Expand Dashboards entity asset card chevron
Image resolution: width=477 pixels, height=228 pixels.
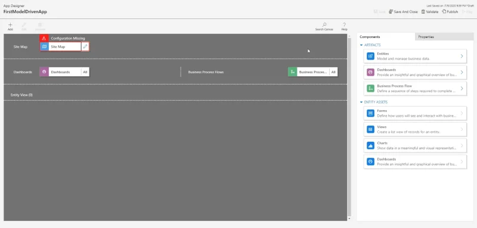coord(461,161)
